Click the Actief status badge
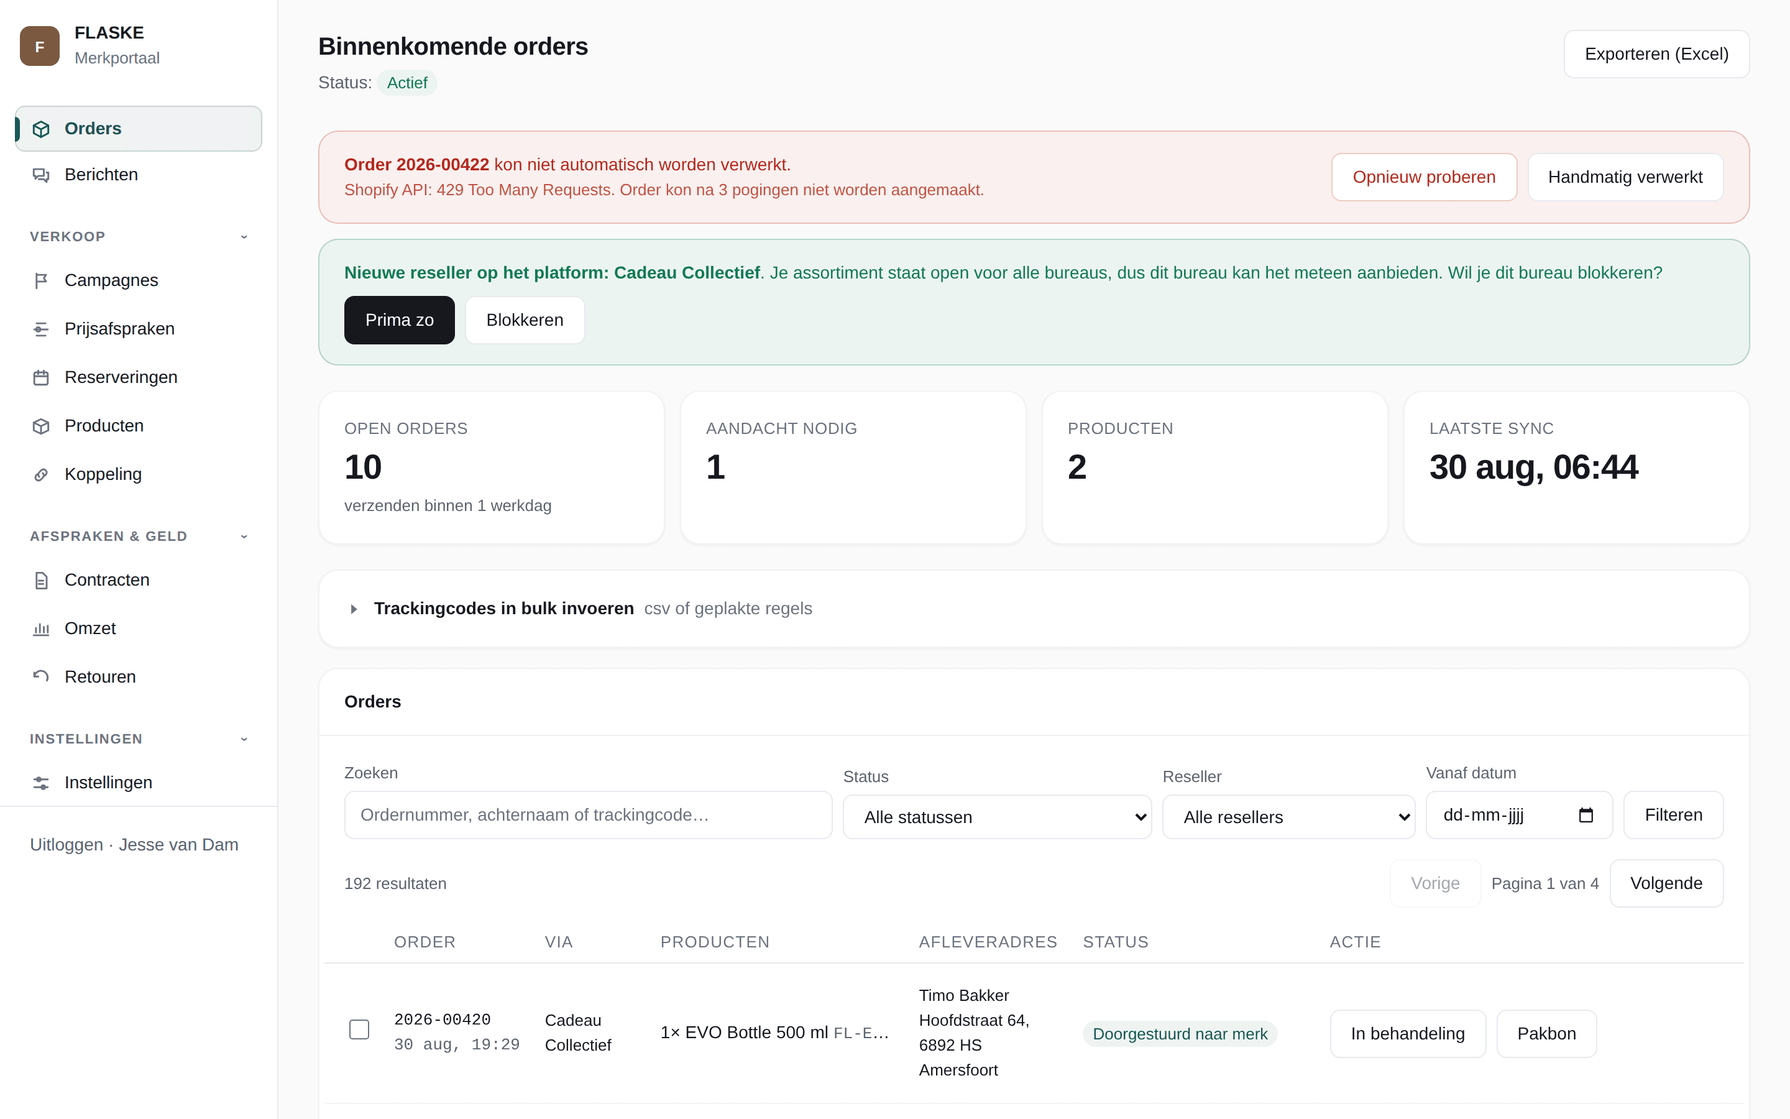Viewport: 1790px width, 1119px height. pyautogui.click(x=407, y=83)
